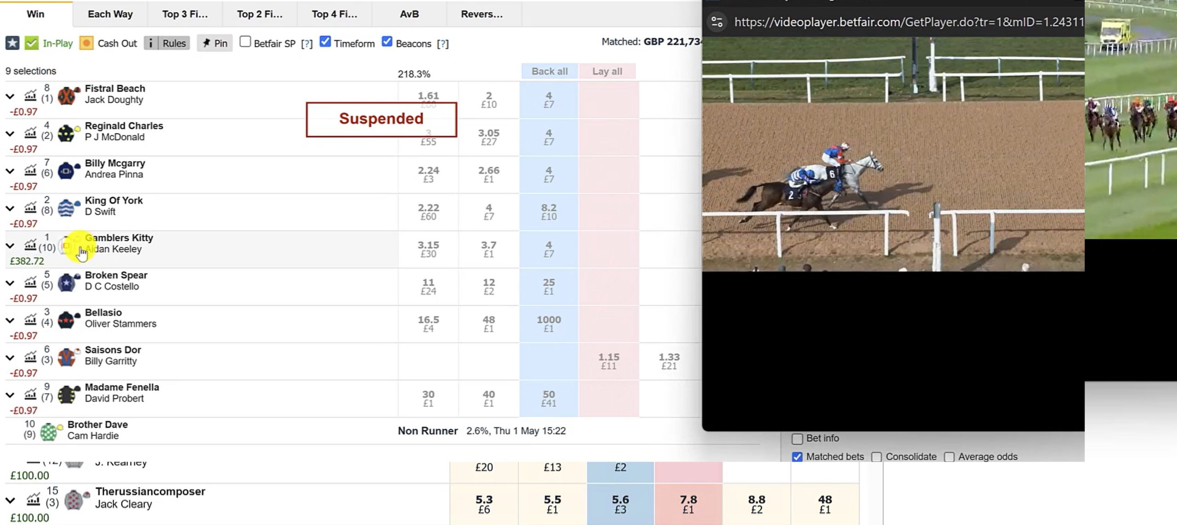This screenshot has height=525, width=1177.
Task: Uncheck the Timeform checkbox
Action: [x=325, y=42]
